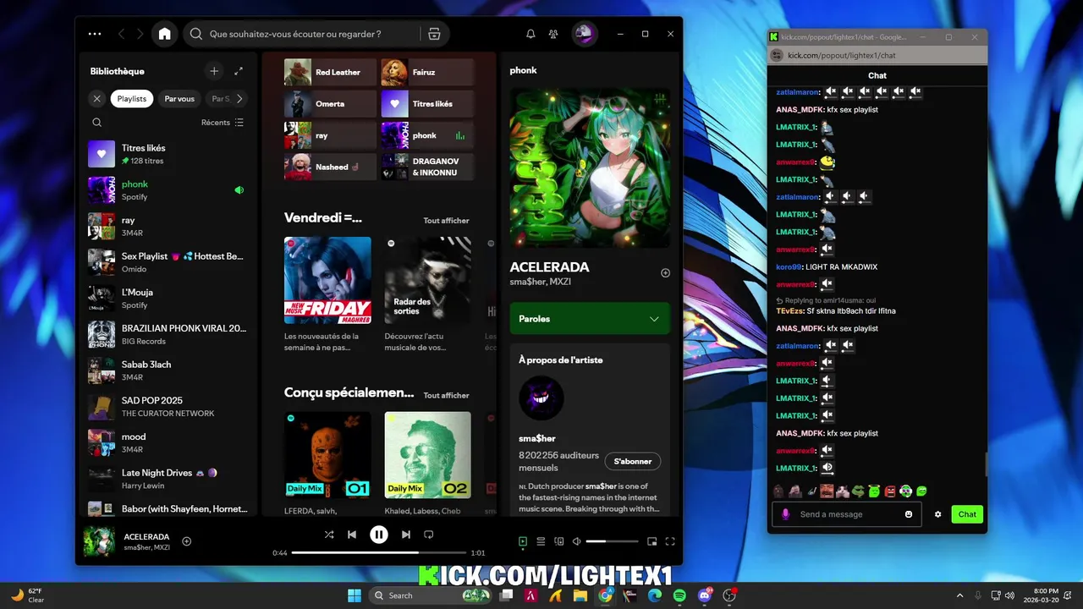Toggle the Playlists filter chip
The height and width of the screenshot is (609, 1083).
coord(132,99)
